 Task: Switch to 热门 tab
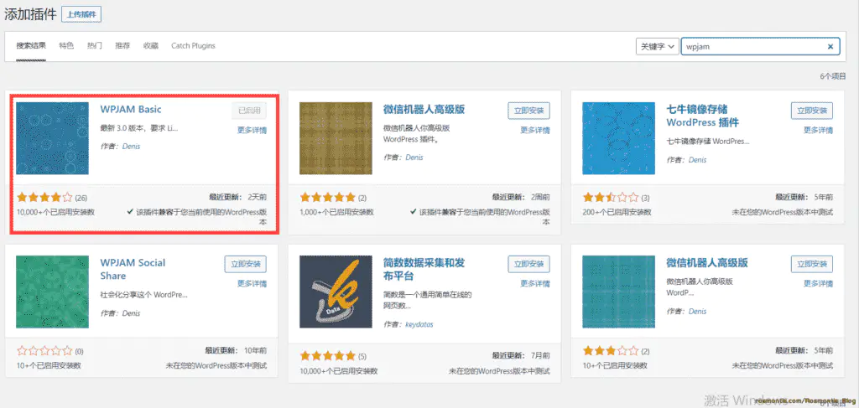pyautogui.click(x=94, y=46)
